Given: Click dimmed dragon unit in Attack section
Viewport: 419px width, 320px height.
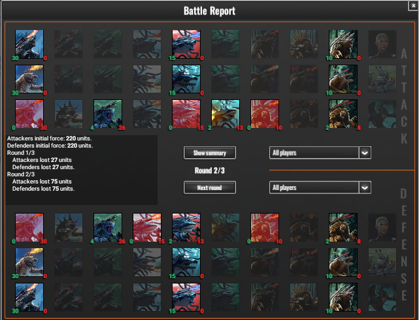Looking at the screenshot, I should [382, 114].
